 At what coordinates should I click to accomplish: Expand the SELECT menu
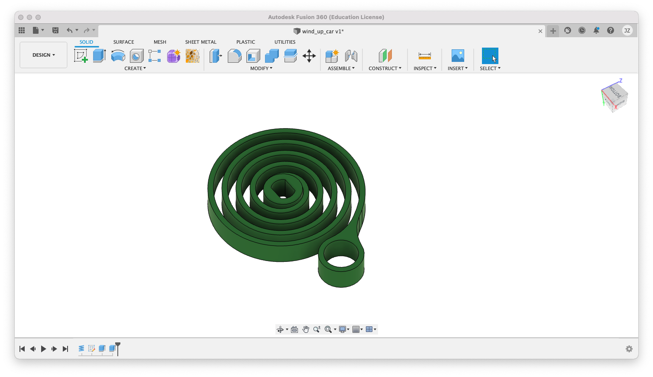tap(490, 68)
